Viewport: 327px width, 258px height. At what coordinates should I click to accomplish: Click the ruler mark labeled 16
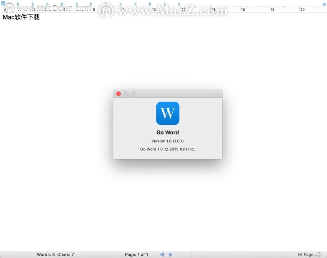point(243,10)
